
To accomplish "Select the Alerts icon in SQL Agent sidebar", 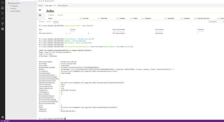I will (40, 15).
